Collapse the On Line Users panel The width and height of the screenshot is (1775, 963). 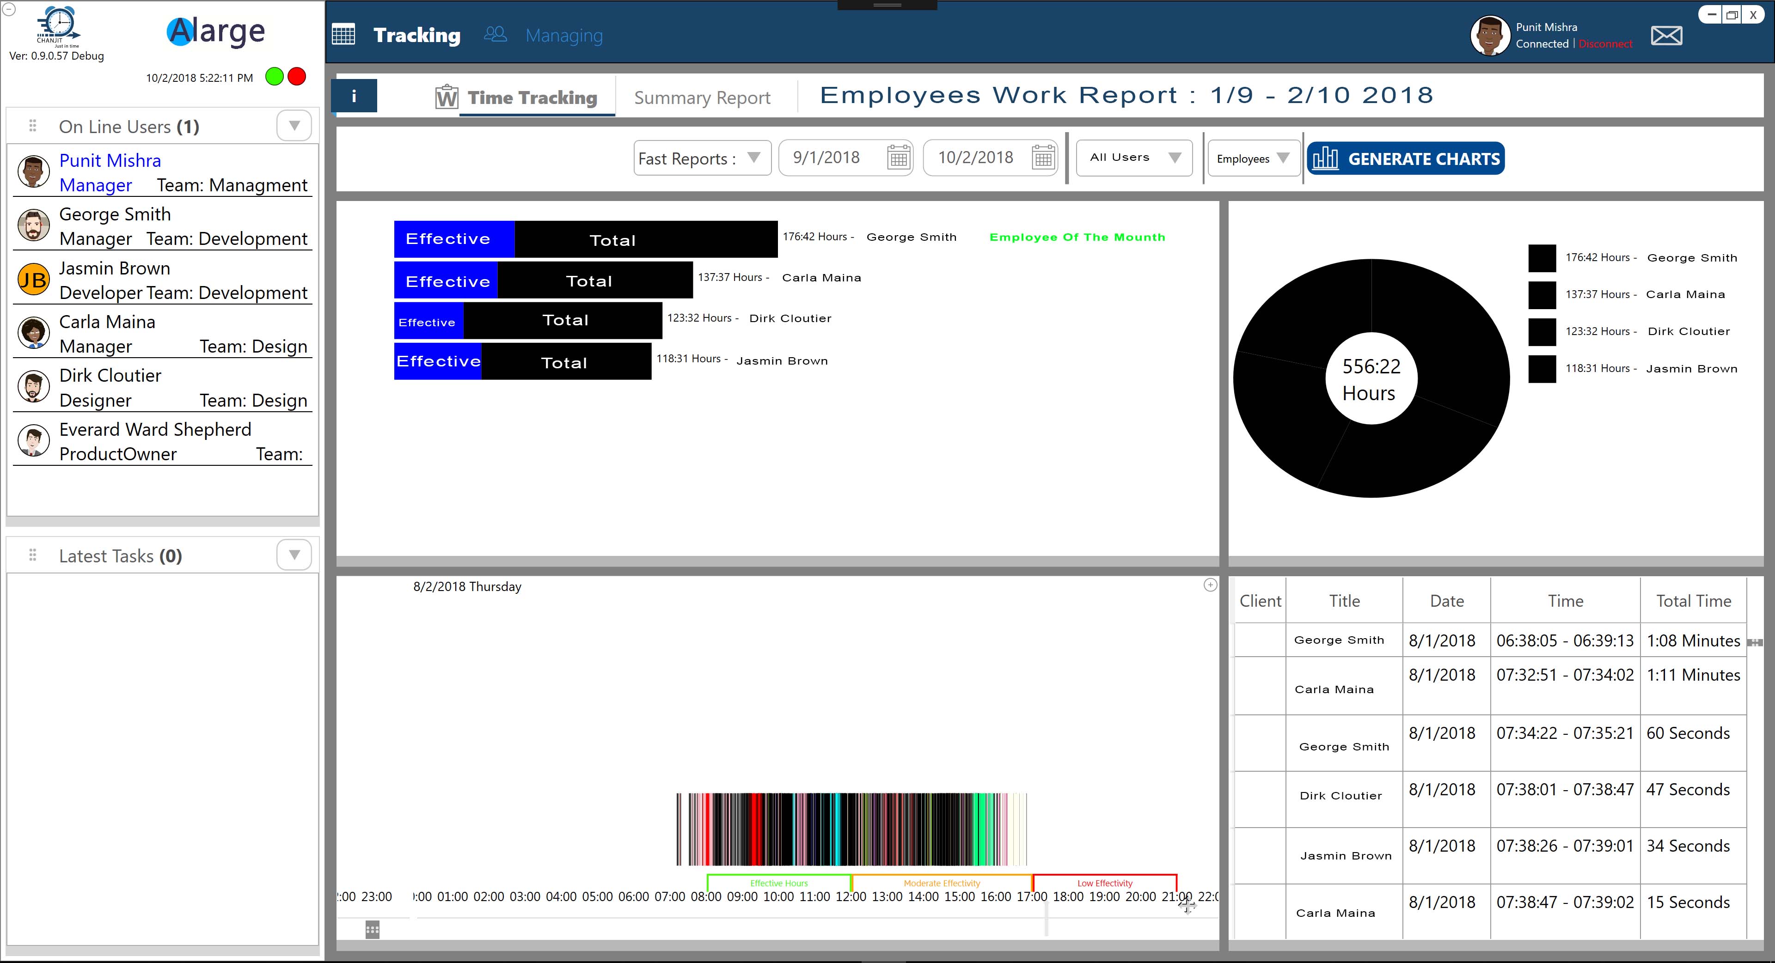(294, 126)
